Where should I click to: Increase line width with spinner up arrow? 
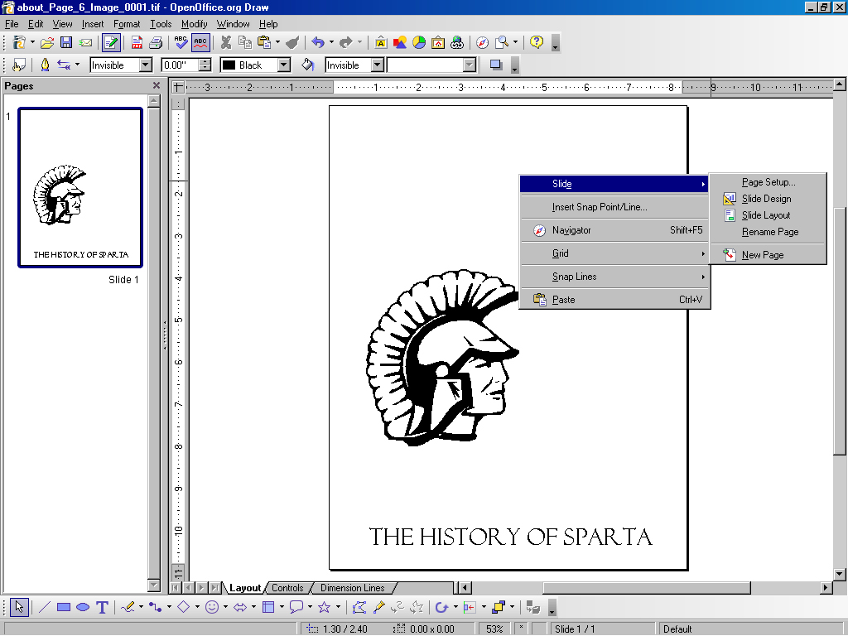(205, 61)
